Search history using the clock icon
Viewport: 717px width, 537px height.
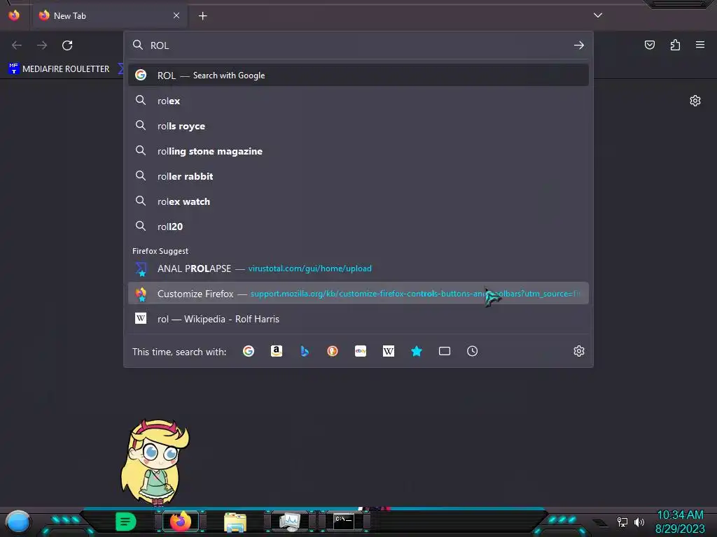click(x=473, y=351)
